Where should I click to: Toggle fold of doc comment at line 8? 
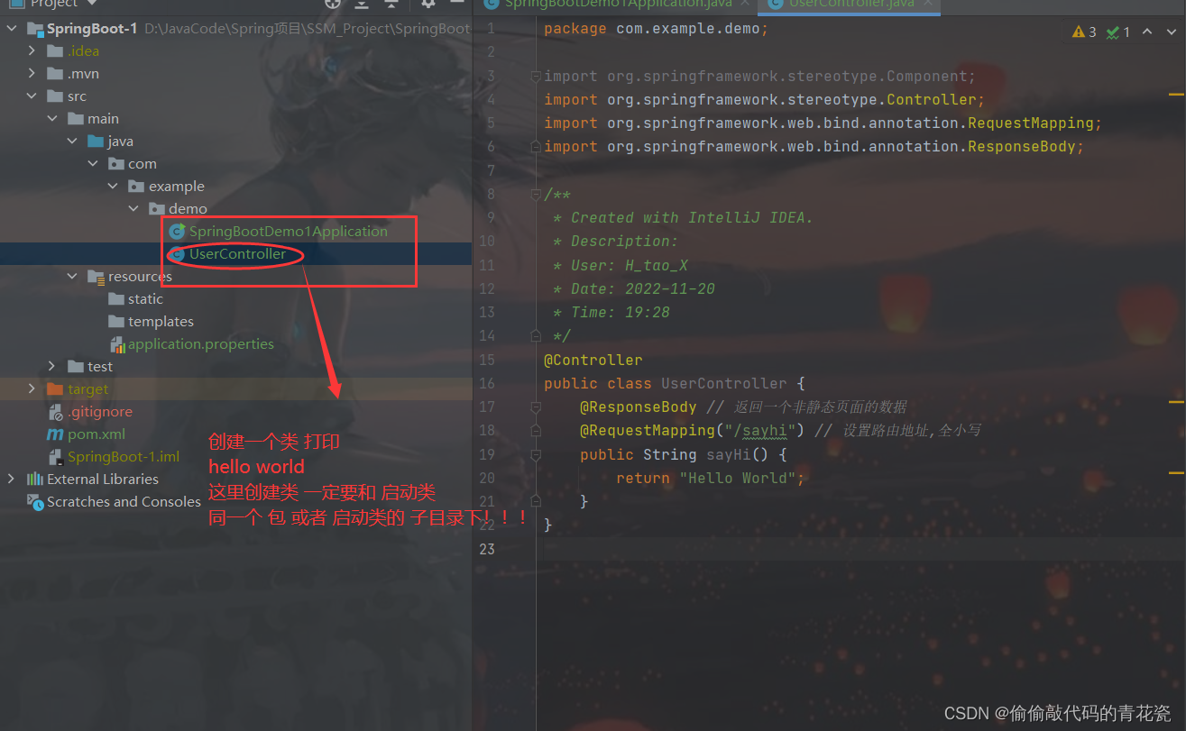(x=535, y=195)
